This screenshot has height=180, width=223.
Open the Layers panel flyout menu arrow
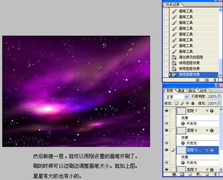coord(221,90)
